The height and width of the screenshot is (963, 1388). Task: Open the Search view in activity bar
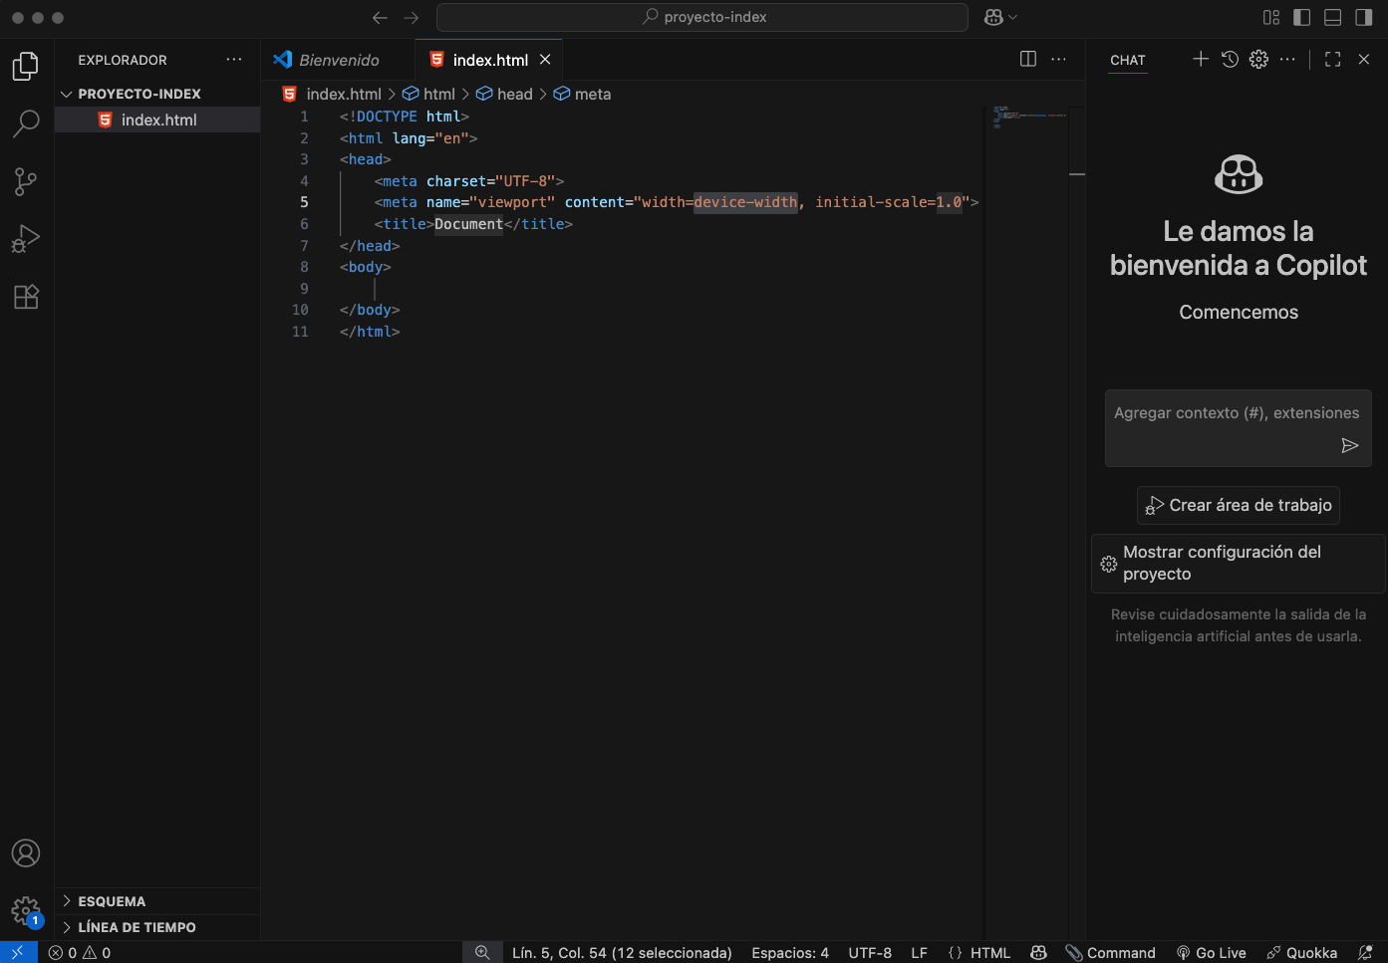(26, 123)
